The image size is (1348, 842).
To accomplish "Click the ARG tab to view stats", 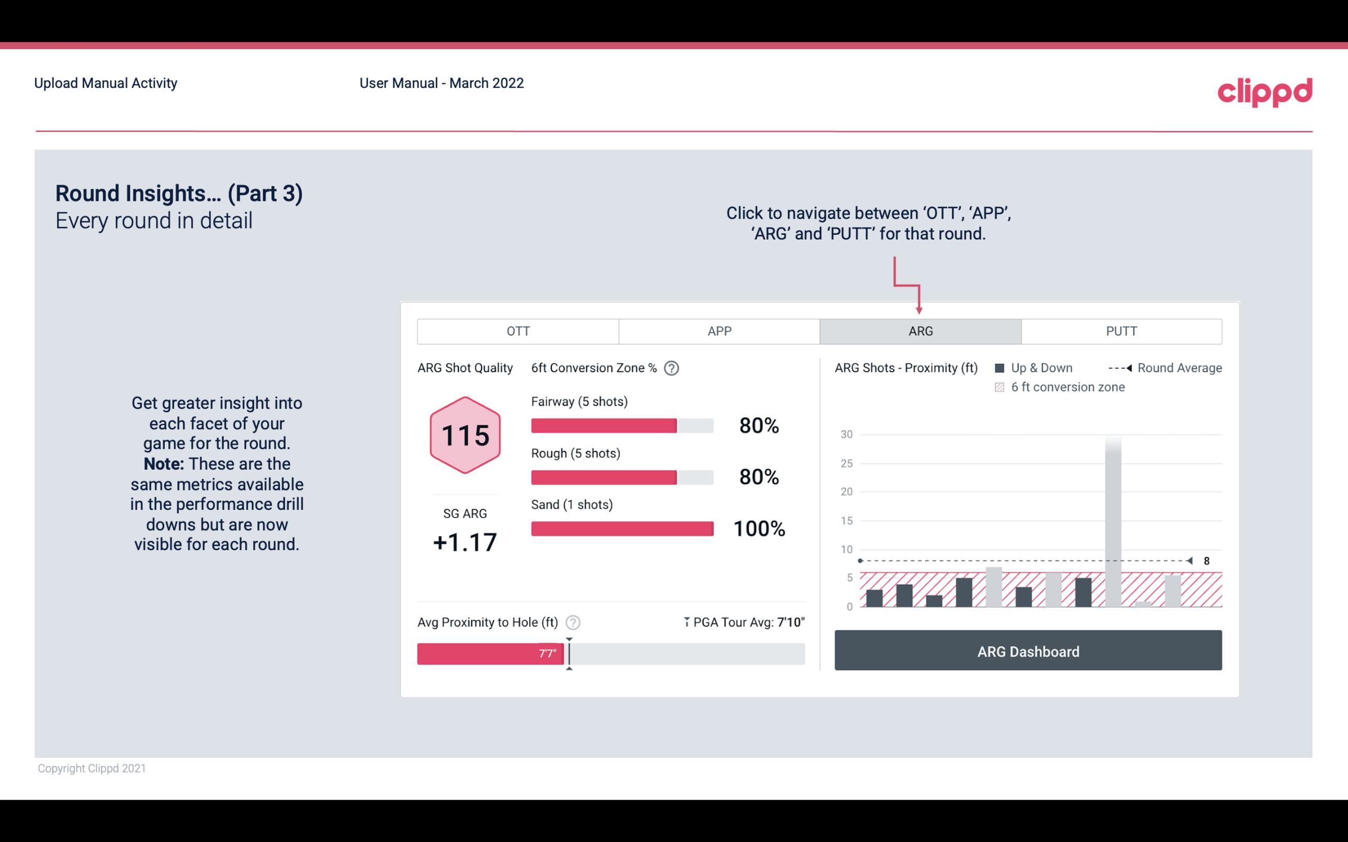I will [919, 331].
